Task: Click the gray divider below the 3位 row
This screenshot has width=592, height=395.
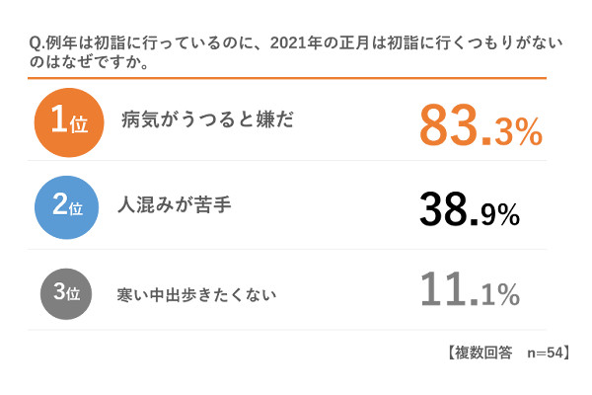Action: [287, 330]
